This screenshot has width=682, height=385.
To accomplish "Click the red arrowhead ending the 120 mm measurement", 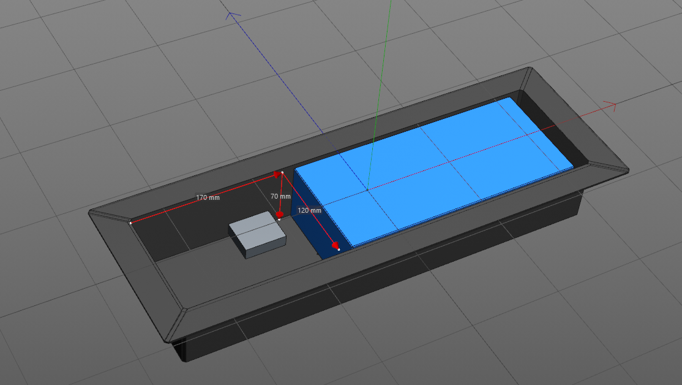I will [335, 246].
